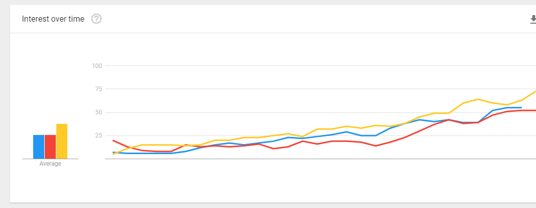Download the chart data using the download icon
Viewport: 536px width, 208px height.
pos(533,19)
